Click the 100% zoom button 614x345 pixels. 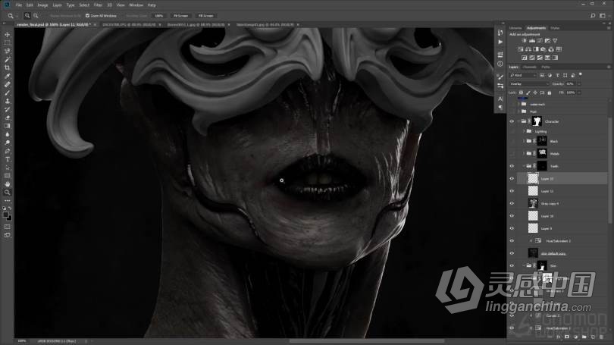[158, 16]
